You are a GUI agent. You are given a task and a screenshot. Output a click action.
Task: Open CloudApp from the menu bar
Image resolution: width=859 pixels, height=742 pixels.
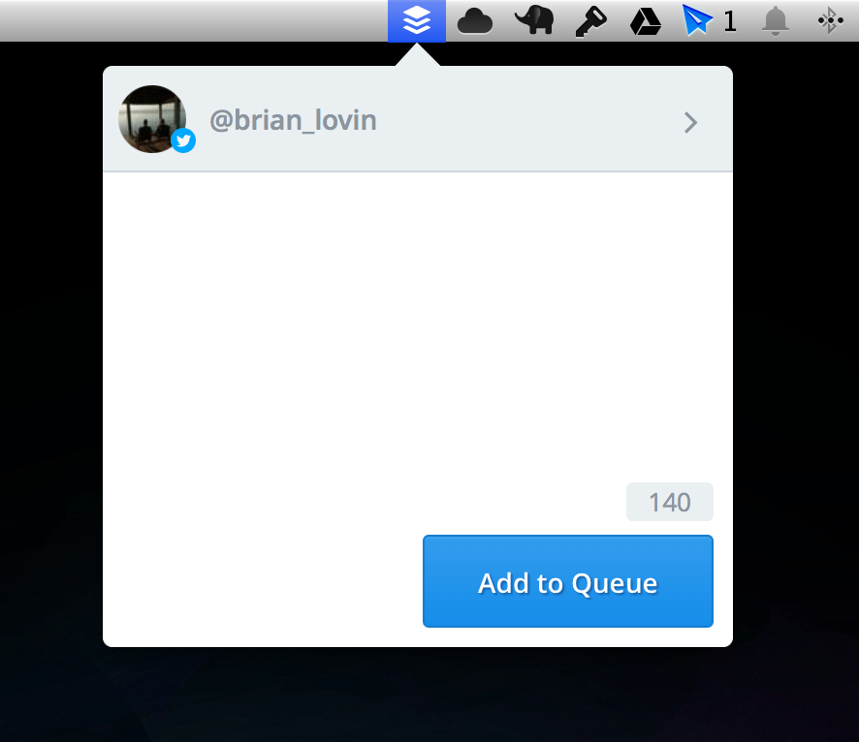coord(474,20)
